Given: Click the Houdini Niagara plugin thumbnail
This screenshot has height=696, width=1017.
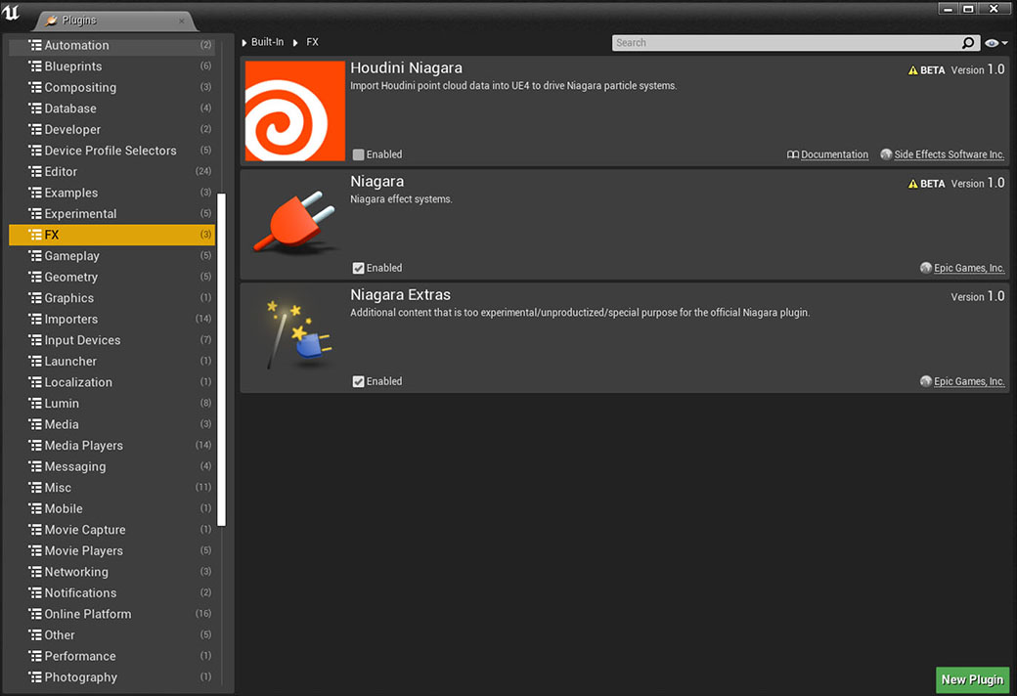Looking at the screenshot, I should click(295, 110).
